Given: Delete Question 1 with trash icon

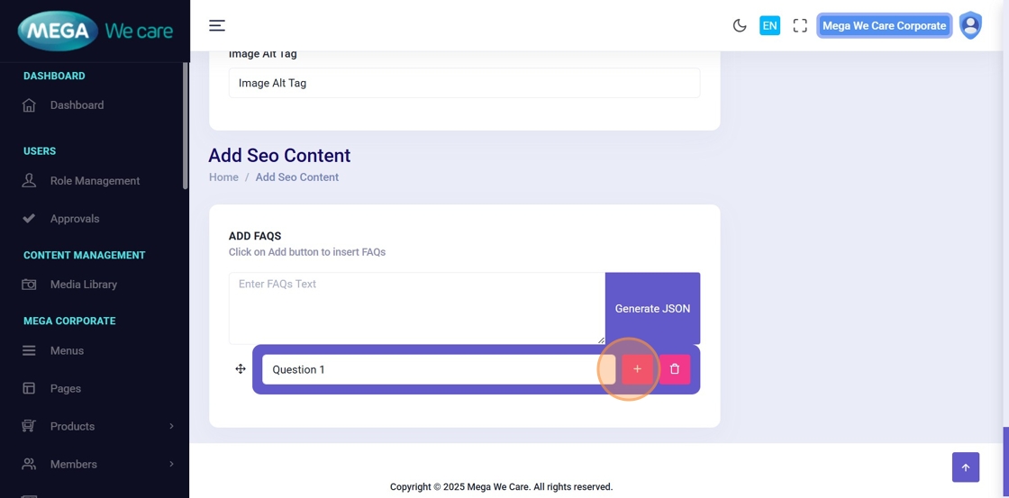Looking at the screenshot, I should [675, 369].
